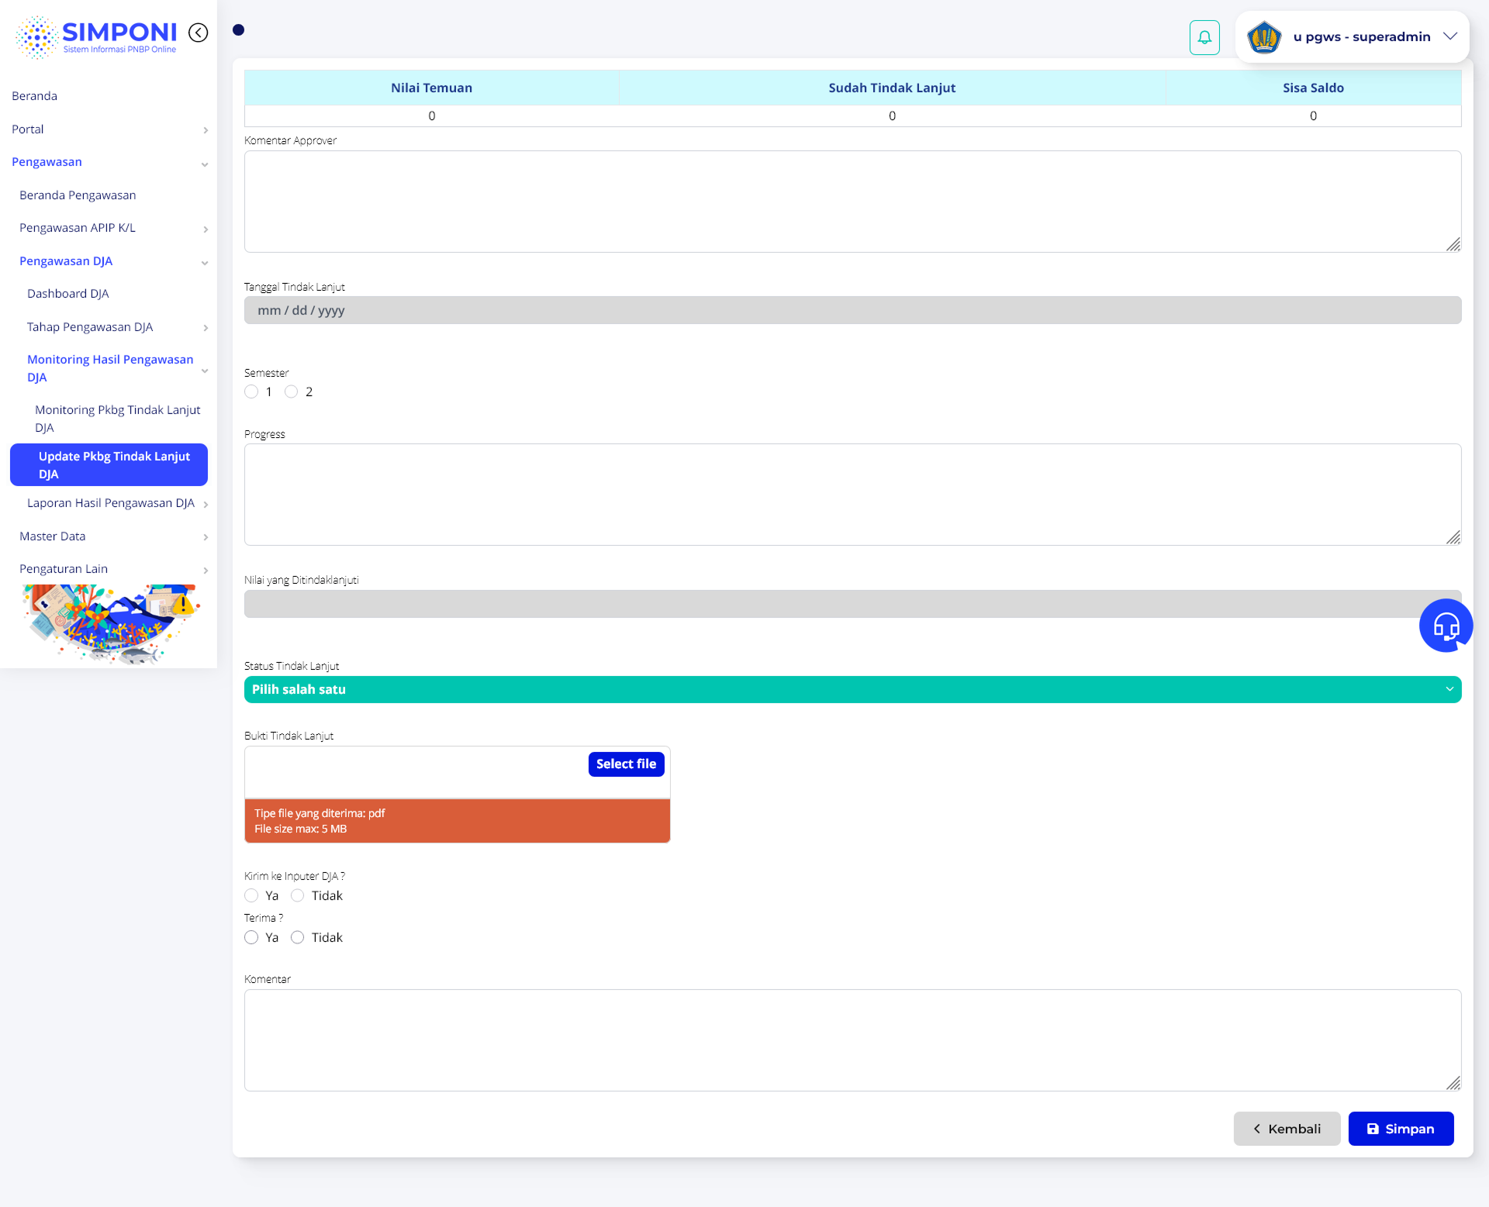This screenshot has width=1489, height=1207.
Task: Select Semester 2 radio button
Action: coord(291,391)
